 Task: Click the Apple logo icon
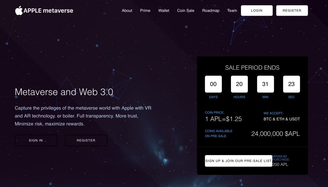click(19, 11)
